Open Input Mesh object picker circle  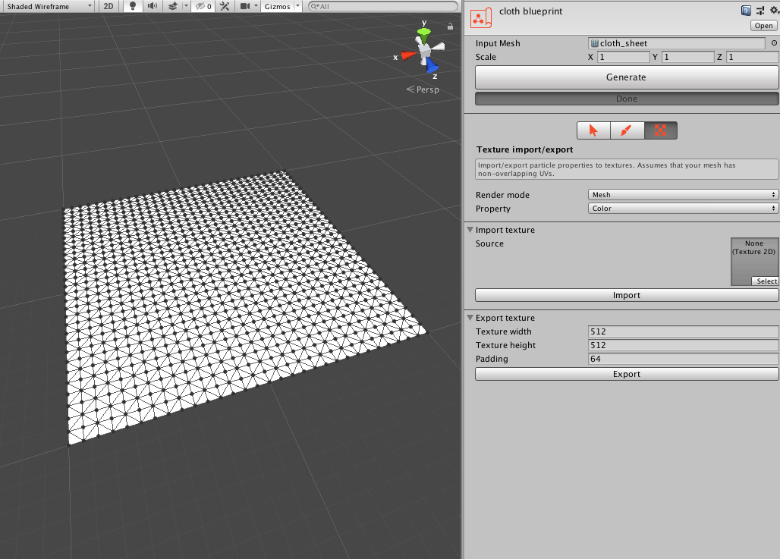(774, 43)
